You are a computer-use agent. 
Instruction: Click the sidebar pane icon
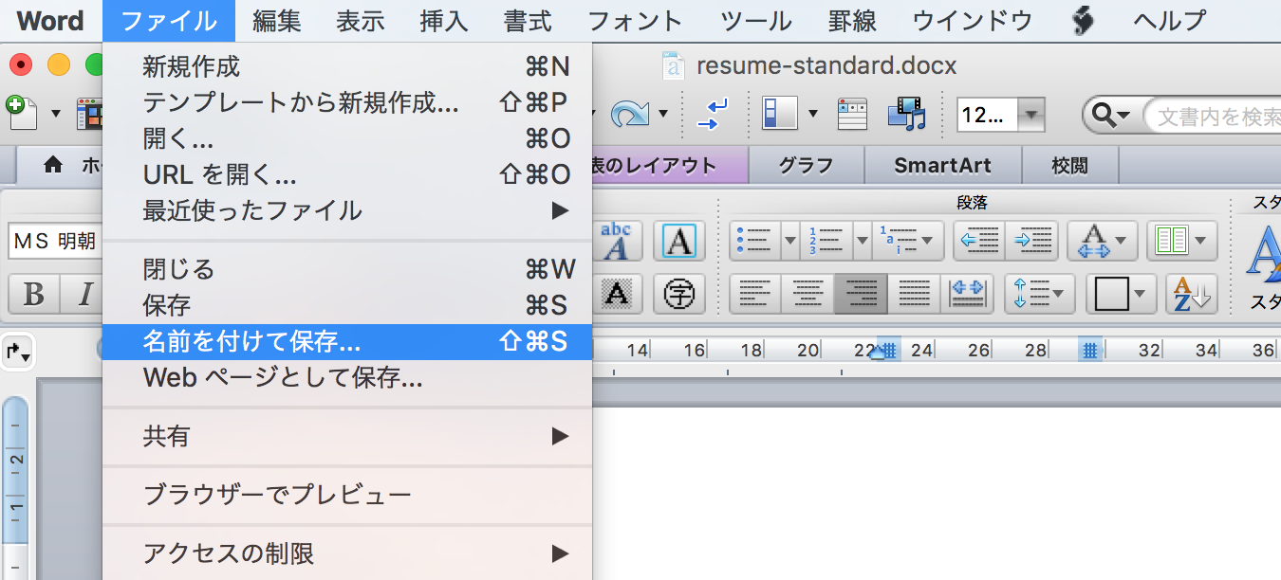(781, 114)
